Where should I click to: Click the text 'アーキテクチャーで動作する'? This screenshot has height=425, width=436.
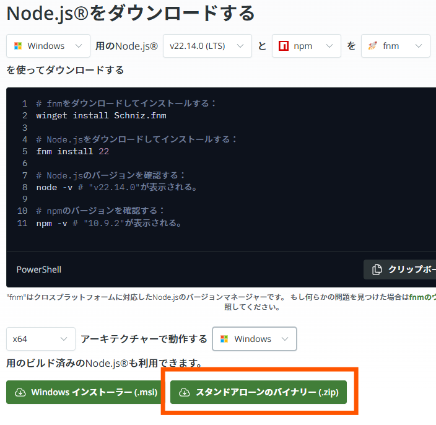144,339
